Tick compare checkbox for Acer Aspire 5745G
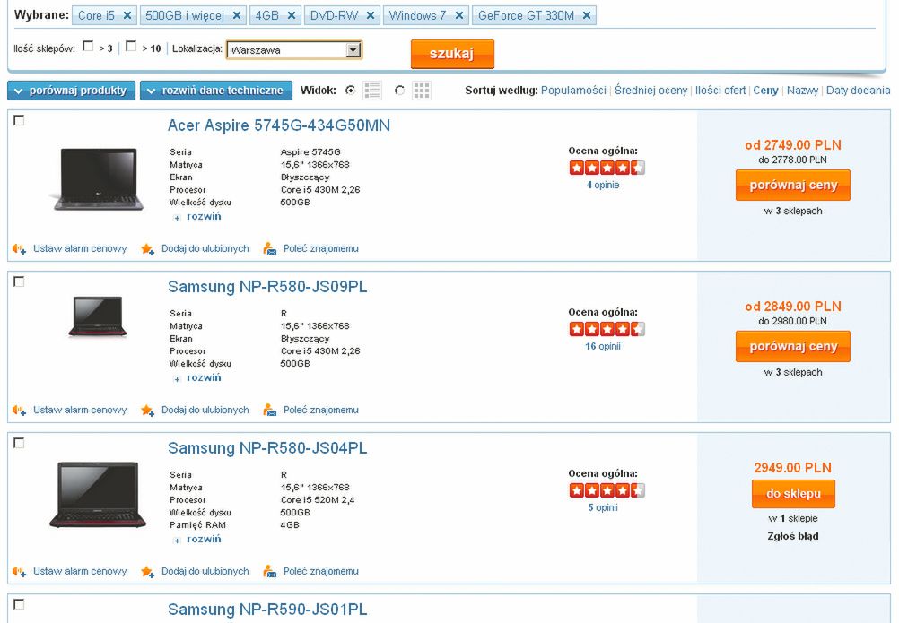Screen dimensions: 899x623 pos(19,120)
